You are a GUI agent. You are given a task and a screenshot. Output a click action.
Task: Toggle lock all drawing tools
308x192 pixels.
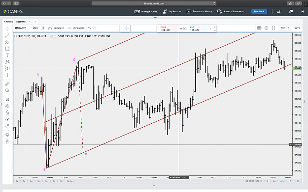pyautogui.click(x=7, y=112)
